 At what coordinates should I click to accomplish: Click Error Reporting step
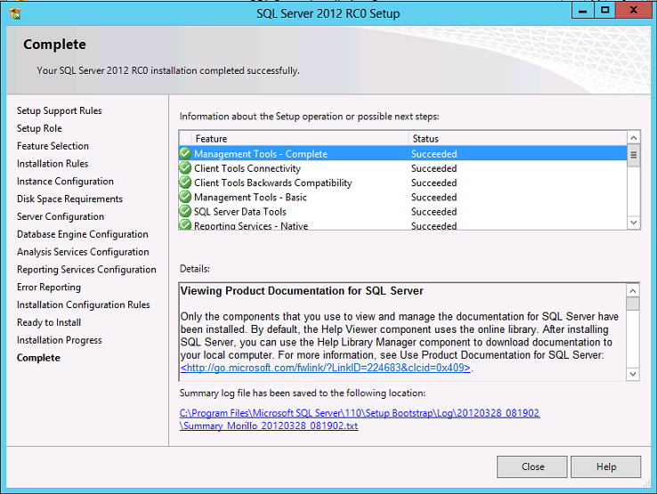coord(49,287)
